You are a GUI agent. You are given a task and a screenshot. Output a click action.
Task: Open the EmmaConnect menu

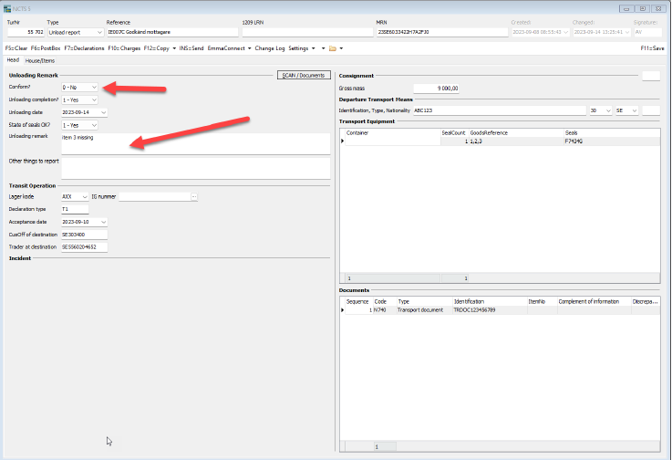coord(229,47)
